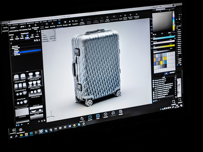Select the Sun & Sky folder
Viewport: 203px width, 152px height.
tap(17, 54)
